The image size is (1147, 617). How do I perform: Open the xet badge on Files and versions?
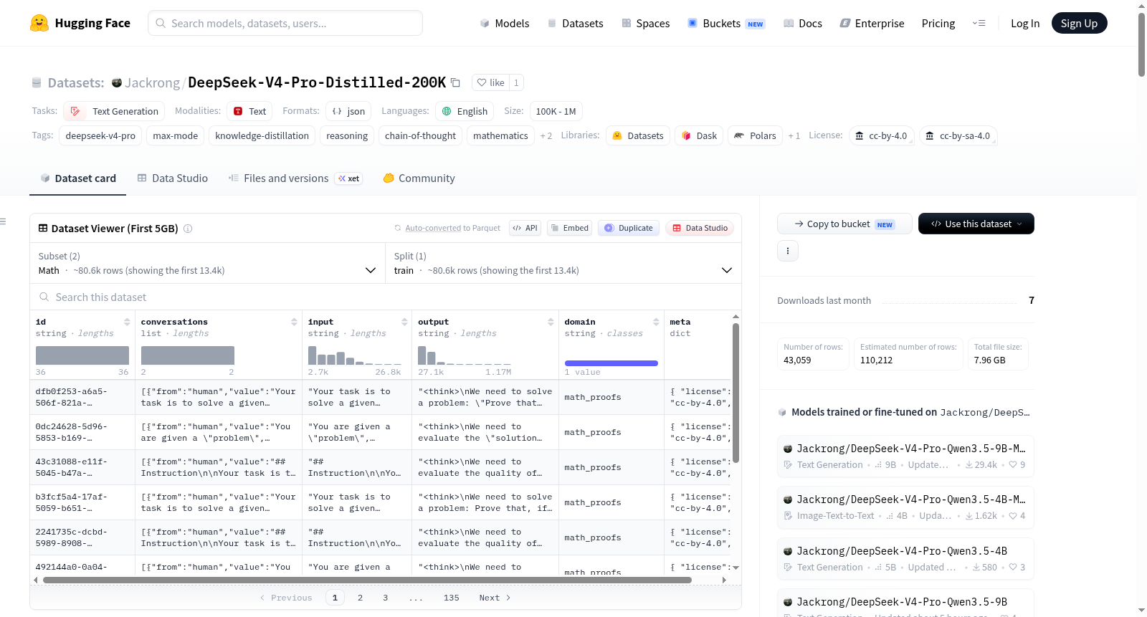[349, 178]
